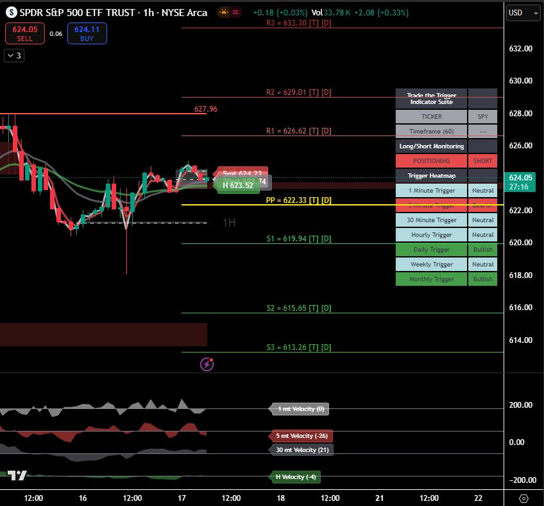Click the red POSITIONING cell

(432, 161)
